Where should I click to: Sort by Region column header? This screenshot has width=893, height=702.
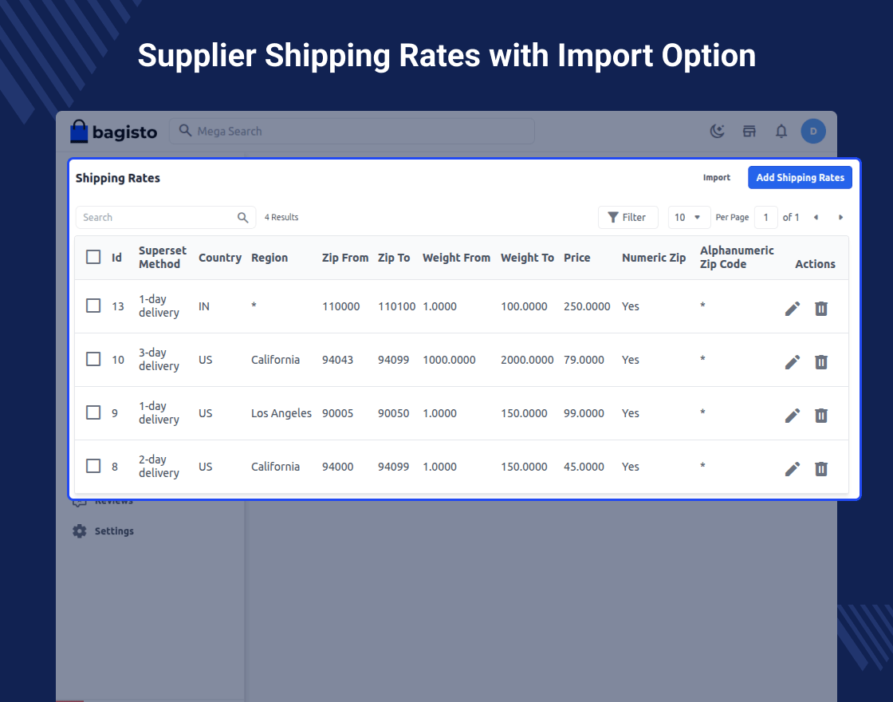click(269, 258)
